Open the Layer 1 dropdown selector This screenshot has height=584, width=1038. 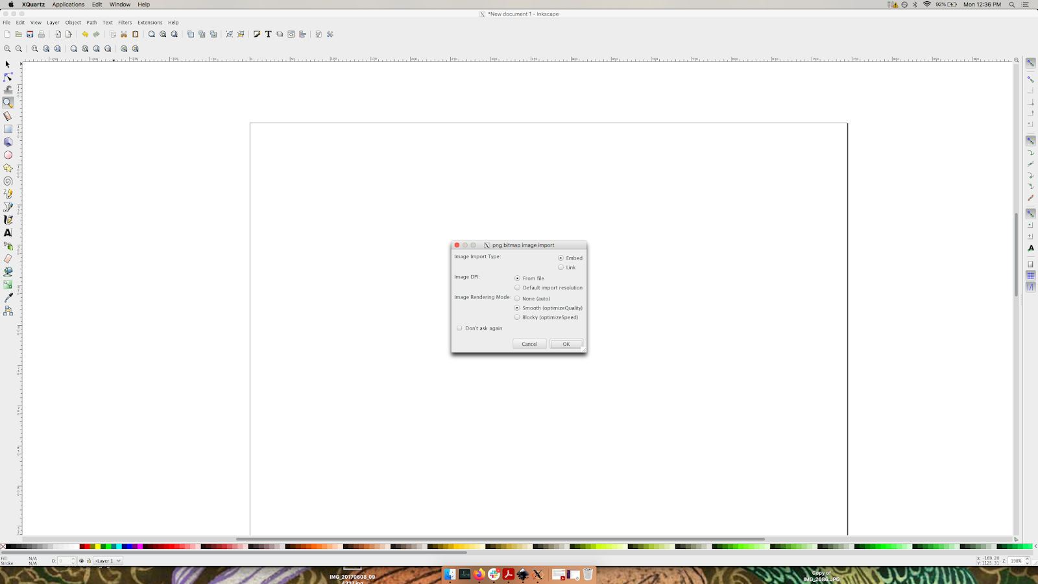point(107,560)
